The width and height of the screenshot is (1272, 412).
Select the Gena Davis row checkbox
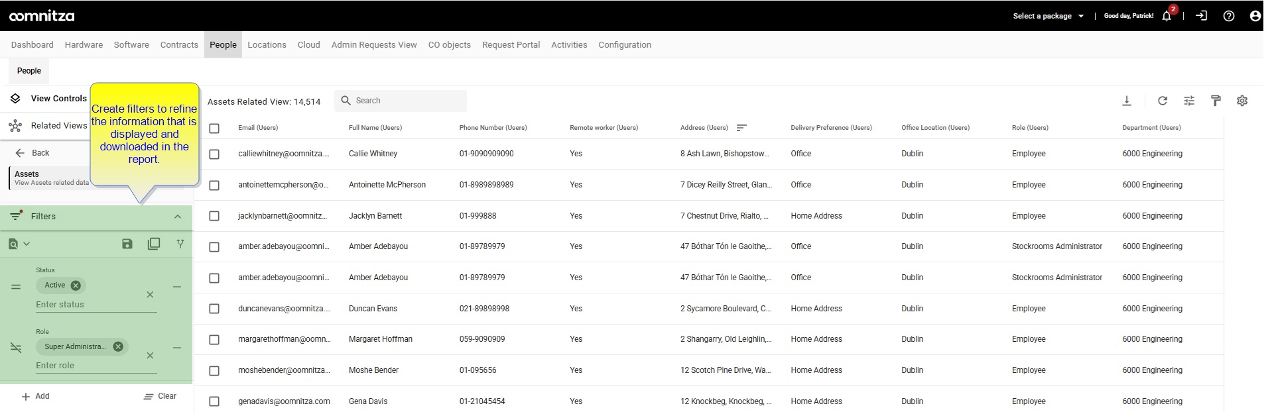point(214,401)
